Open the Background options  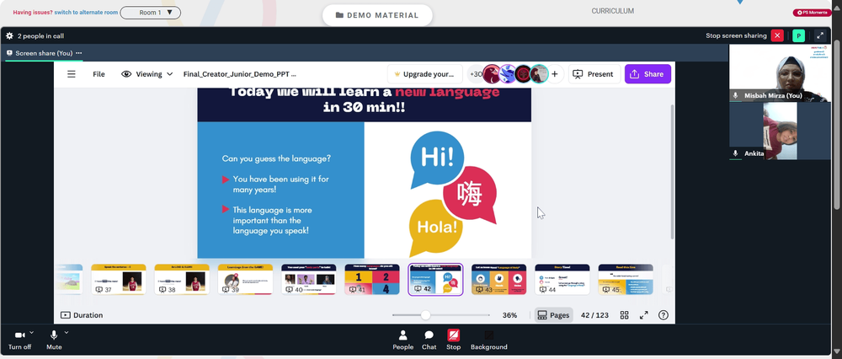488,340
